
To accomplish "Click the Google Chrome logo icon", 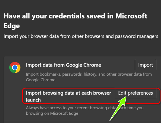I will 14,67.
